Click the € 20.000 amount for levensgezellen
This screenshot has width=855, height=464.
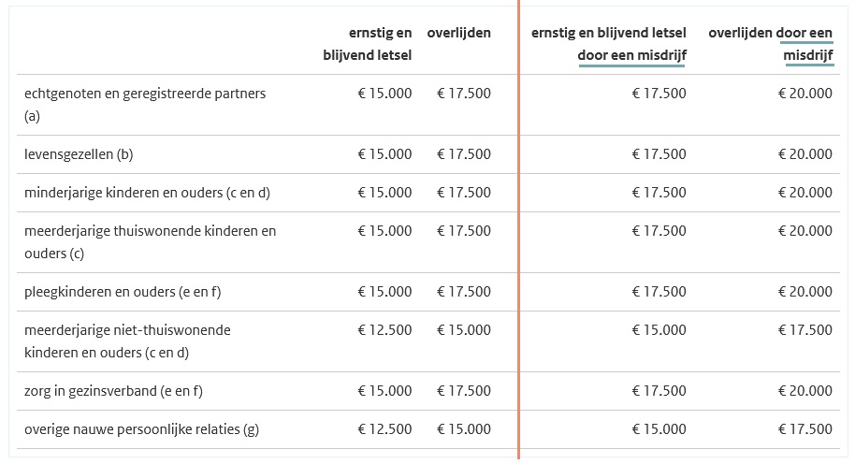click(804, 154)
